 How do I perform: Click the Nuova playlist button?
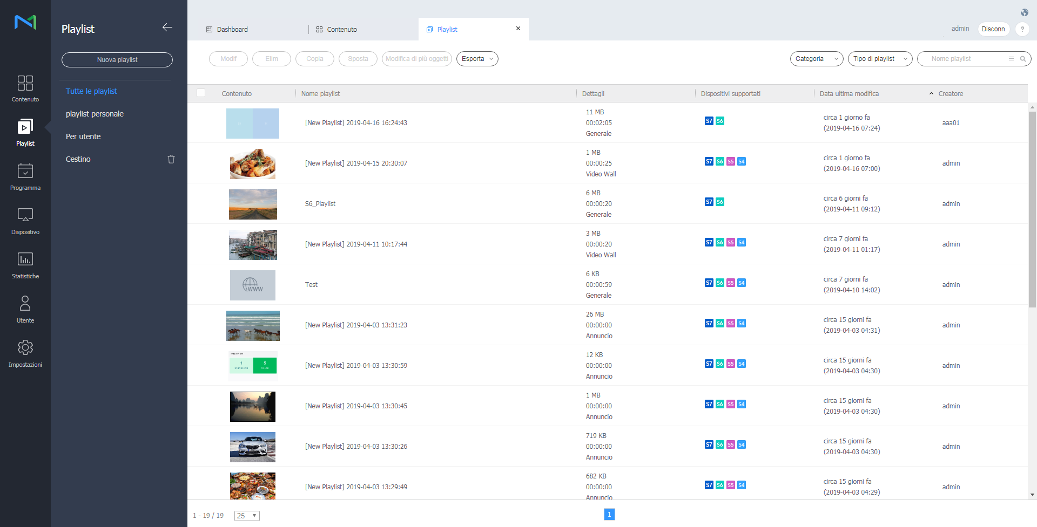pyautogui.click(x=117, y=60)
